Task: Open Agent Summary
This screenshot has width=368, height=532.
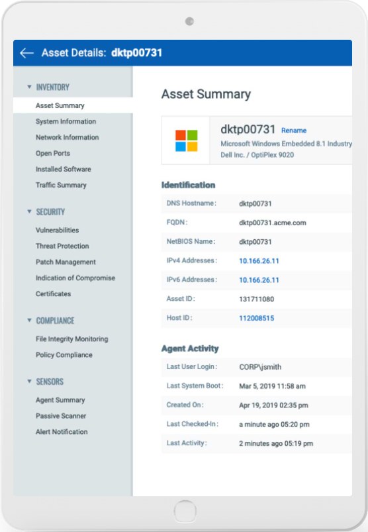Action: (60, 400)
